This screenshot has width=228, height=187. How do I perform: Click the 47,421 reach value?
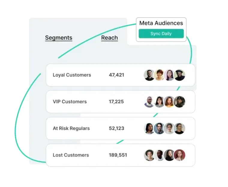pyautogui.click(x=116, y=75)
